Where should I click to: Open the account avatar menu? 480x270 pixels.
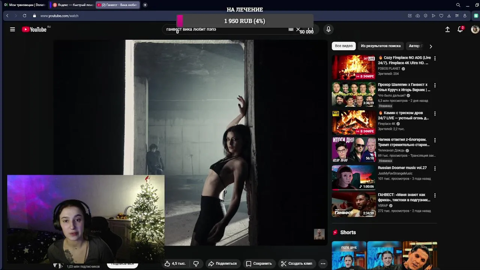[x=475, y=29]
